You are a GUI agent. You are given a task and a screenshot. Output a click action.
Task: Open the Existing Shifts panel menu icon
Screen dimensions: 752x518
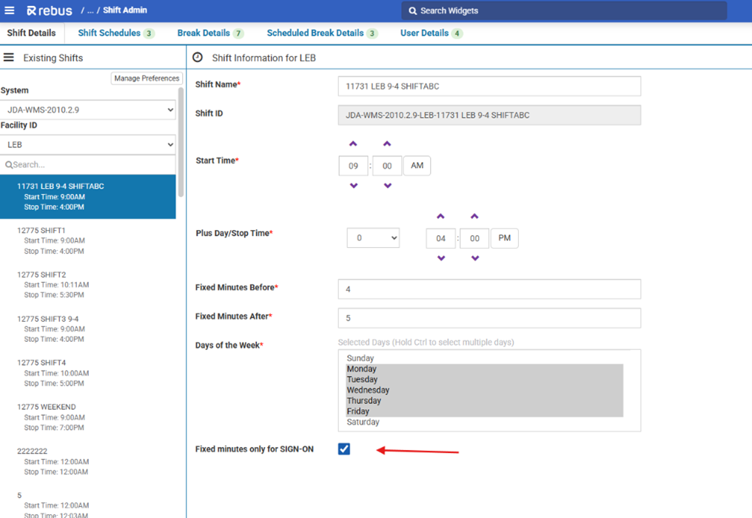9,57
